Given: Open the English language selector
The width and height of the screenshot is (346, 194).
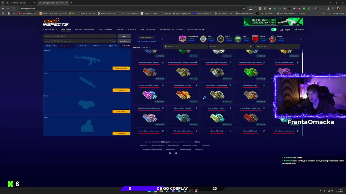Looking at the screenshot, I should pos(285,30).
